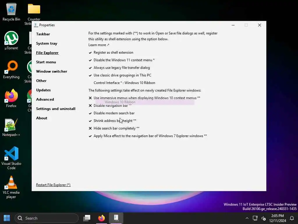Select the File Explorer section
The height and width of the screenshot is (224, 298).
pos(47,53)
